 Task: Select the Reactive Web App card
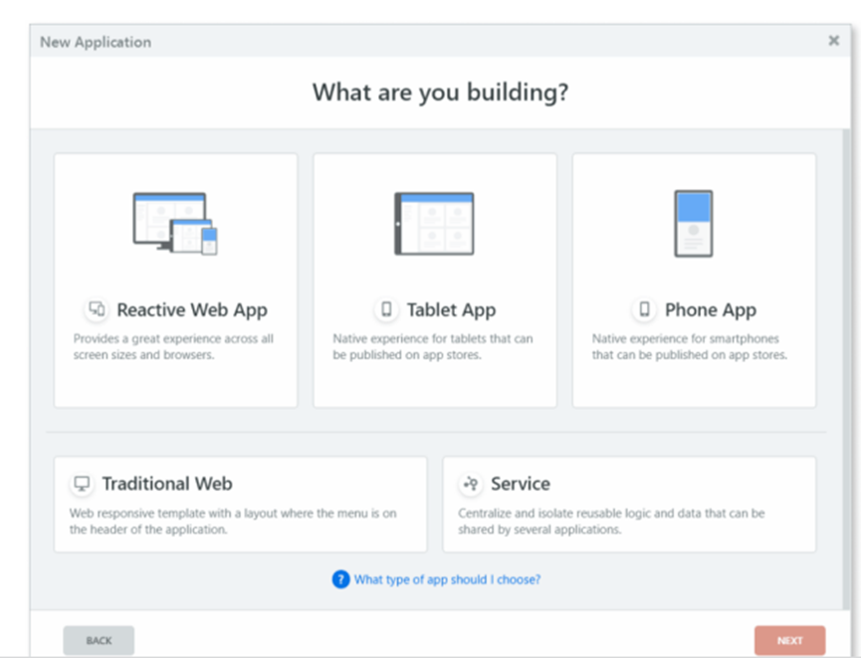coord(175,280)
